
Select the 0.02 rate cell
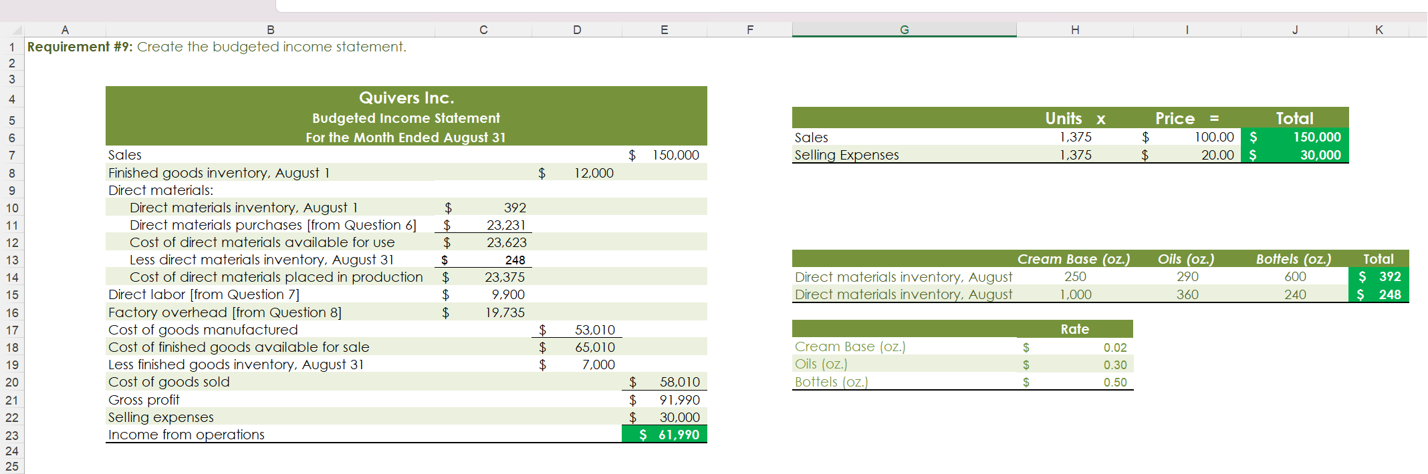click(x=1074, y=347)
